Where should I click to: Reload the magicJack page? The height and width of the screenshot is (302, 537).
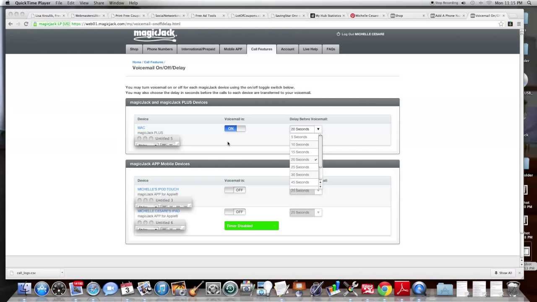[26, 24]
